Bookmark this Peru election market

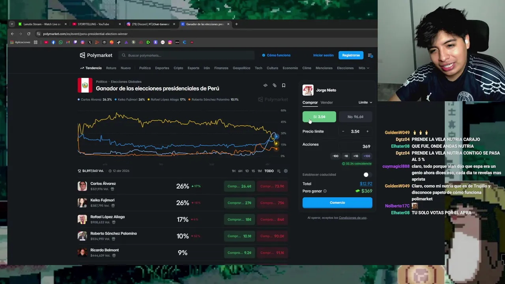point(284,85)
